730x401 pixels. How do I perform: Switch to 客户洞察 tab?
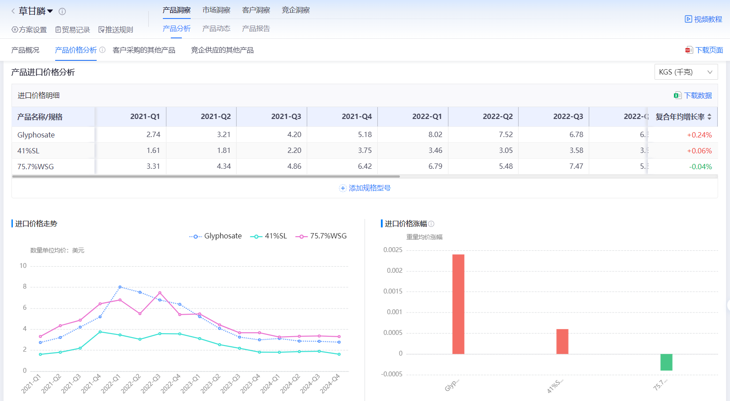tap(256, 10)
